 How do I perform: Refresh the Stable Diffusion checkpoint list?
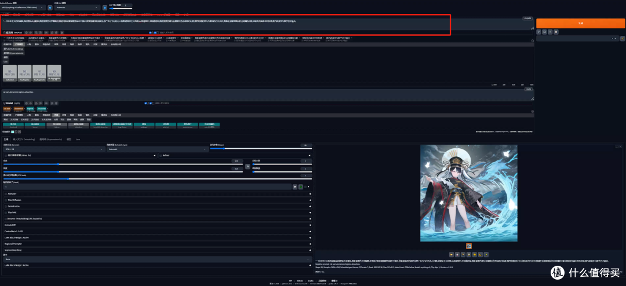[x=50, y=8]
